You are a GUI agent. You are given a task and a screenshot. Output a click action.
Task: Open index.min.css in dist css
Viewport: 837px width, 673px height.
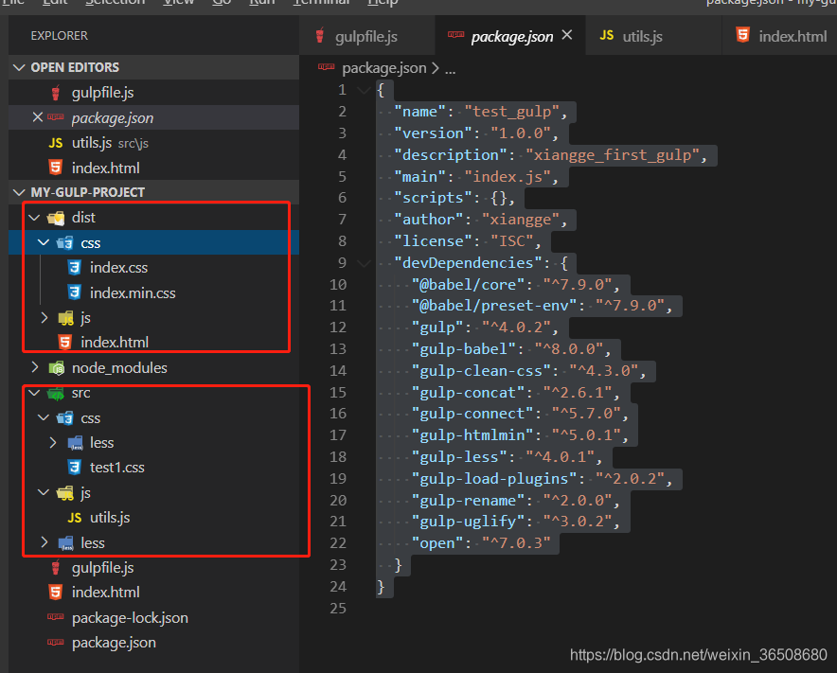pyautogui.click(x=133, y=293)
